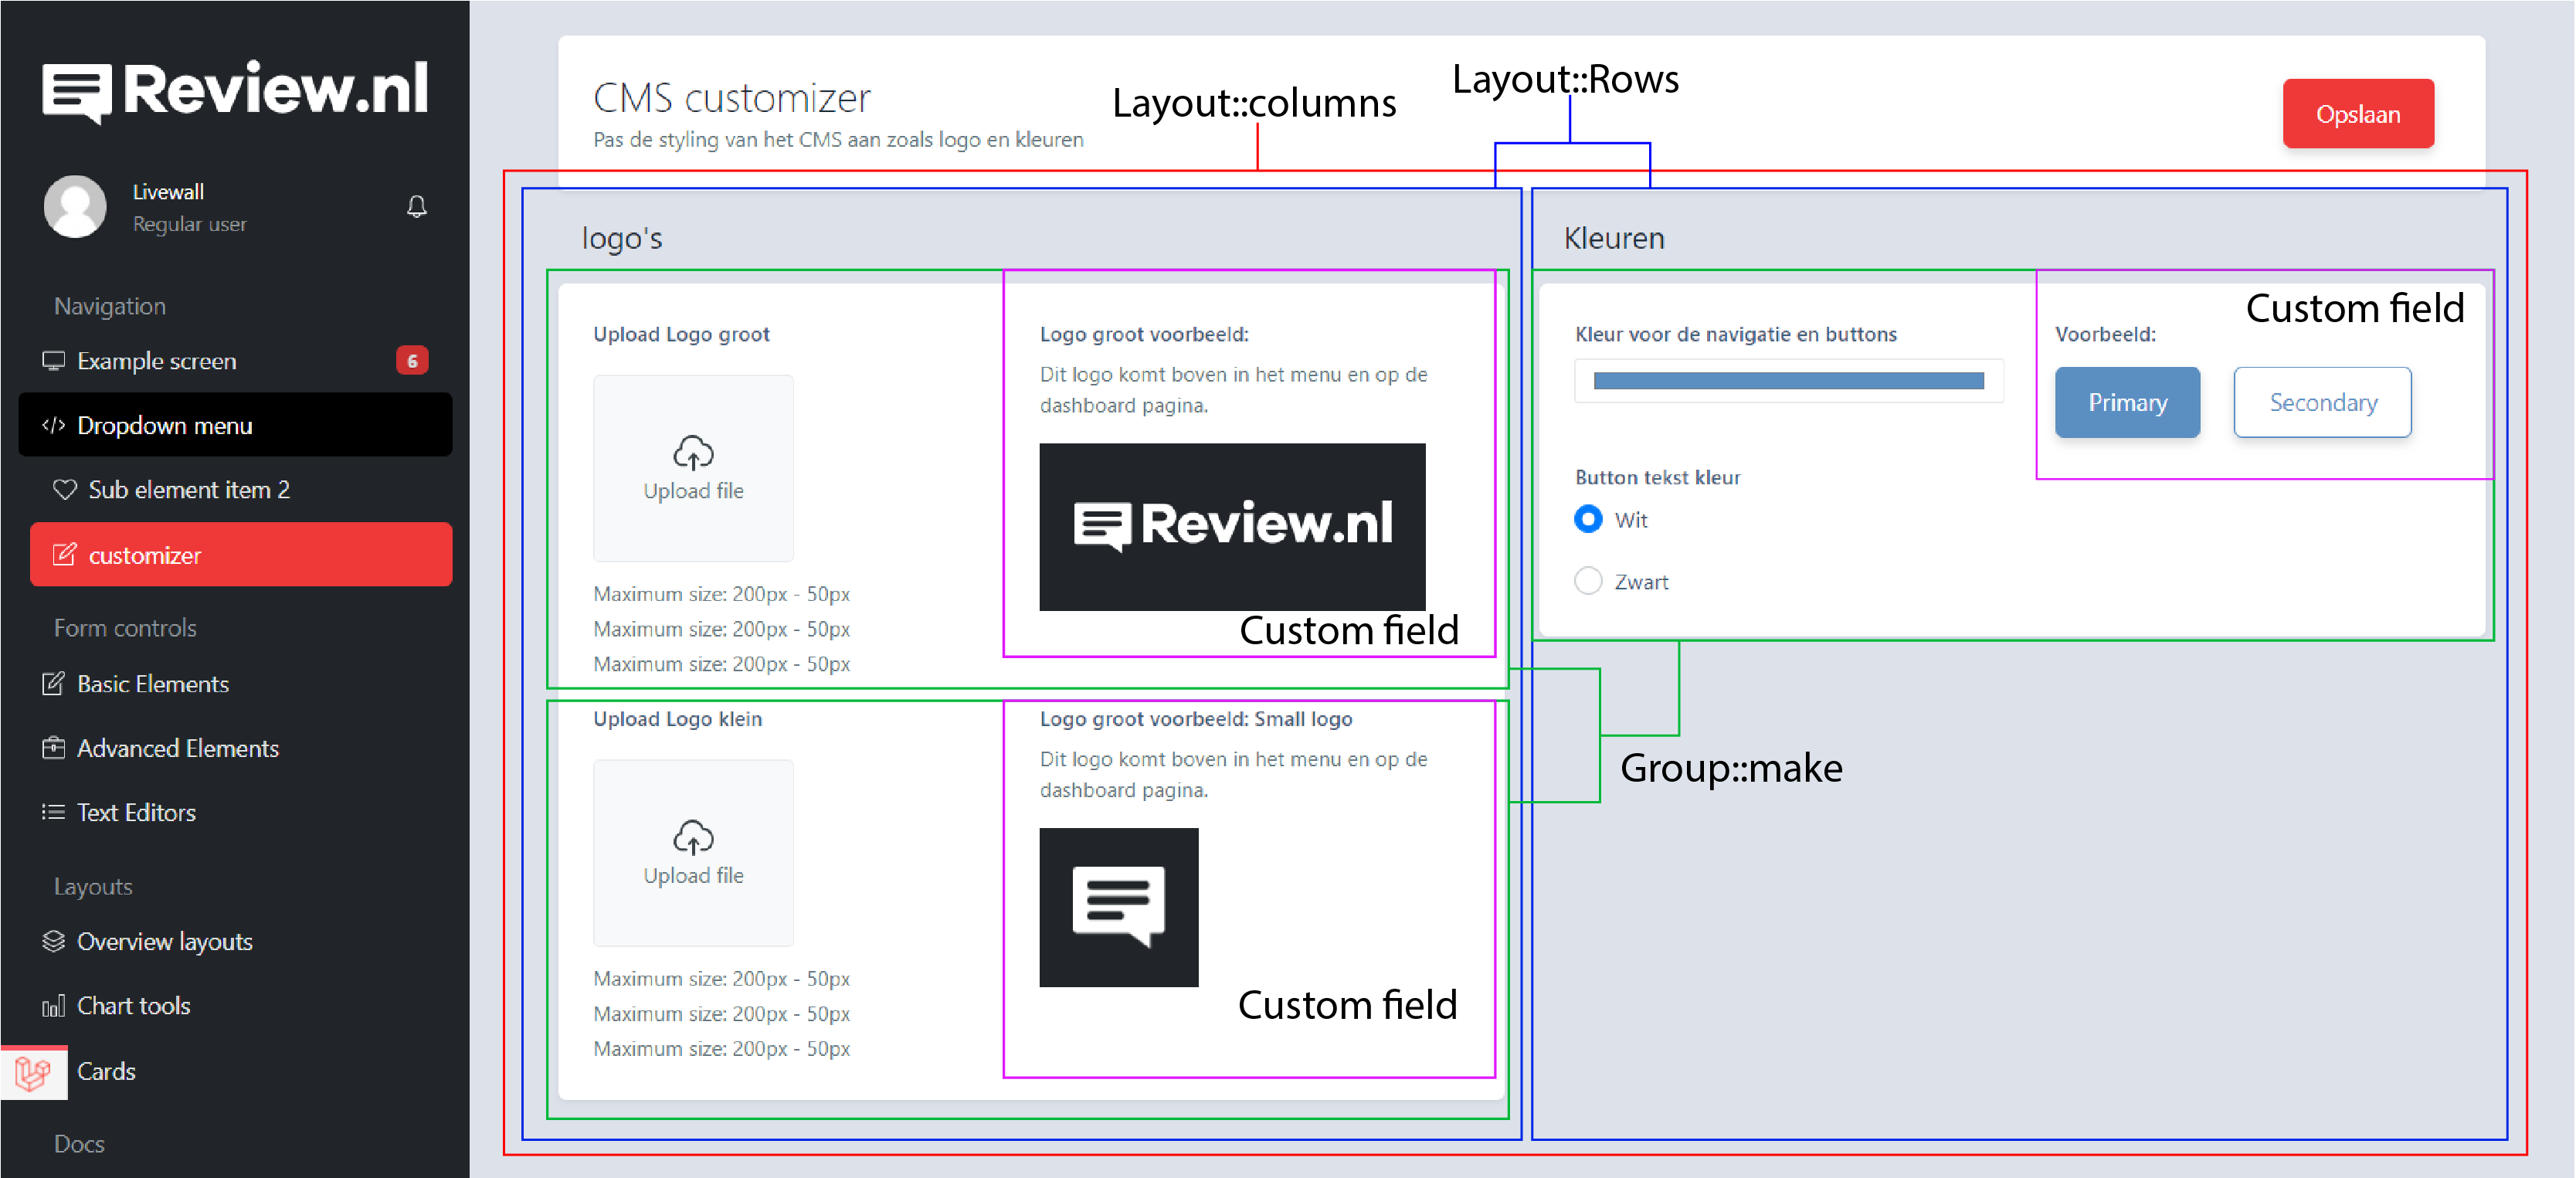Select the Wit radio button
This screenshot has height=1178, width=2576.
pos(1588,519)
